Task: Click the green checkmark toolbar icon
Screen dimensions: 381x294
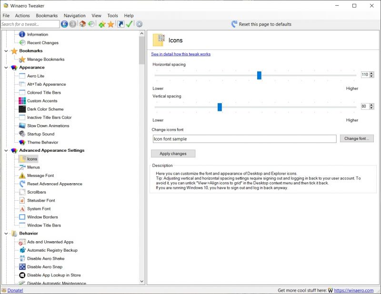Action: 129,24
